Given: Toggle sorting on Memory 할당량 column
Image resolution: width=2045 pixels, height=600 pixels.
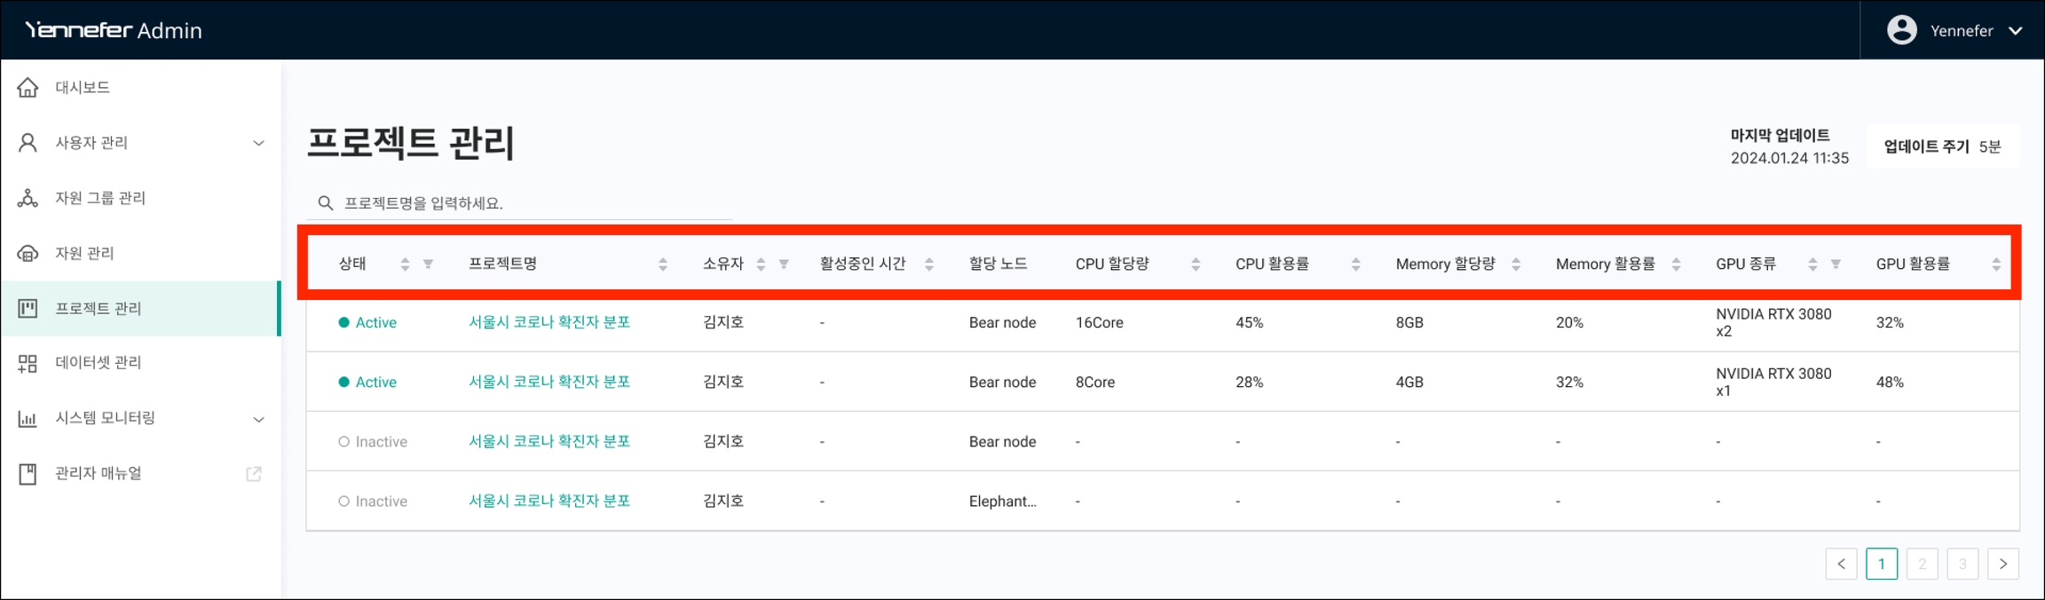Looking at the screenshot, I should [x=1516, y=264].
